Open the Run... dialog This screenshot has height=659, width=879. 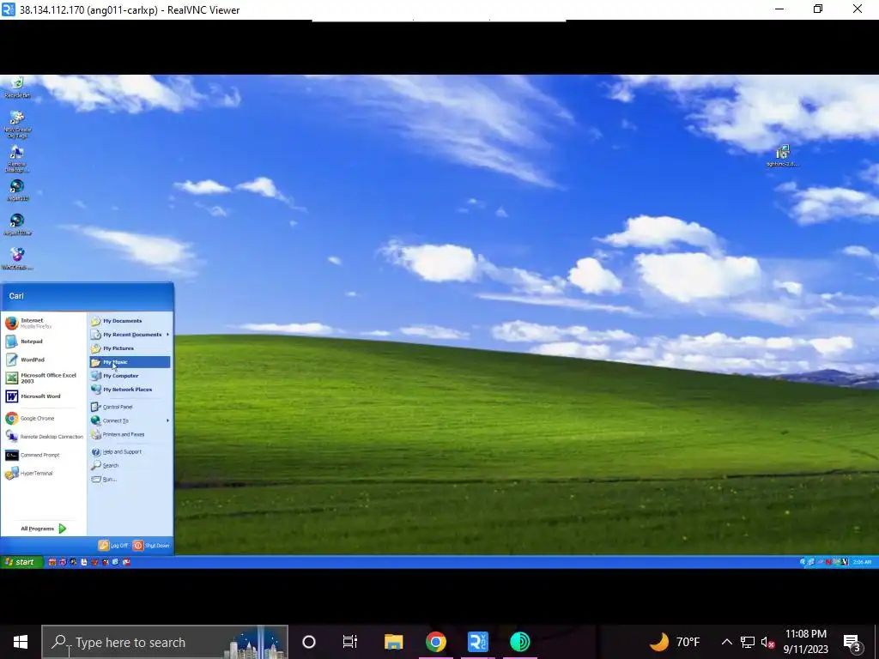coord(130,479)
